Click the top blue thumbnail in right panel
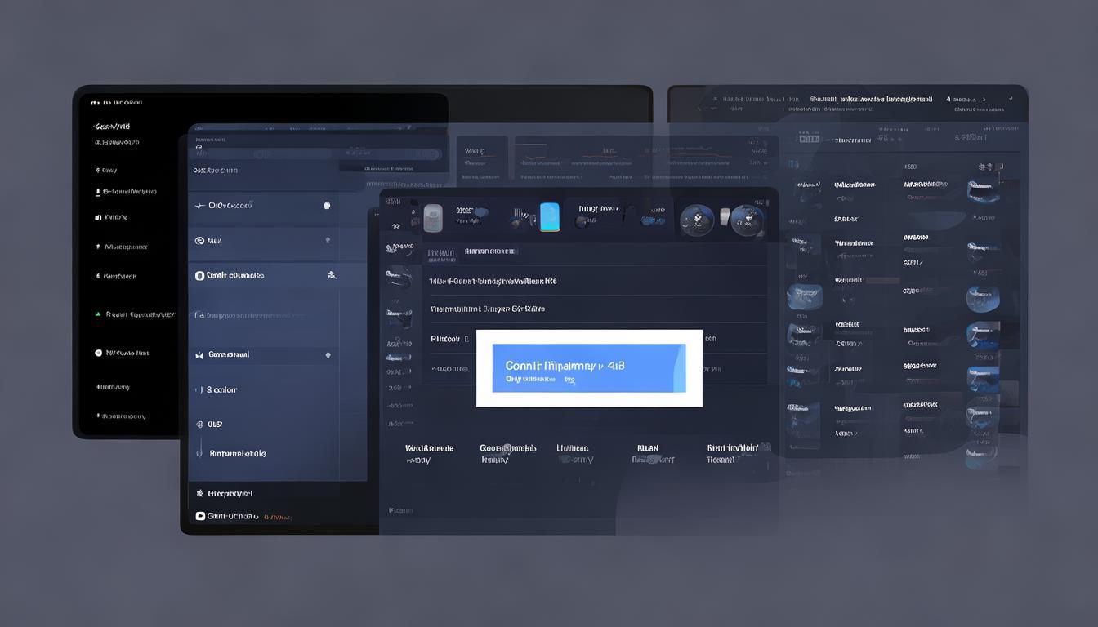 coord(983,192)
